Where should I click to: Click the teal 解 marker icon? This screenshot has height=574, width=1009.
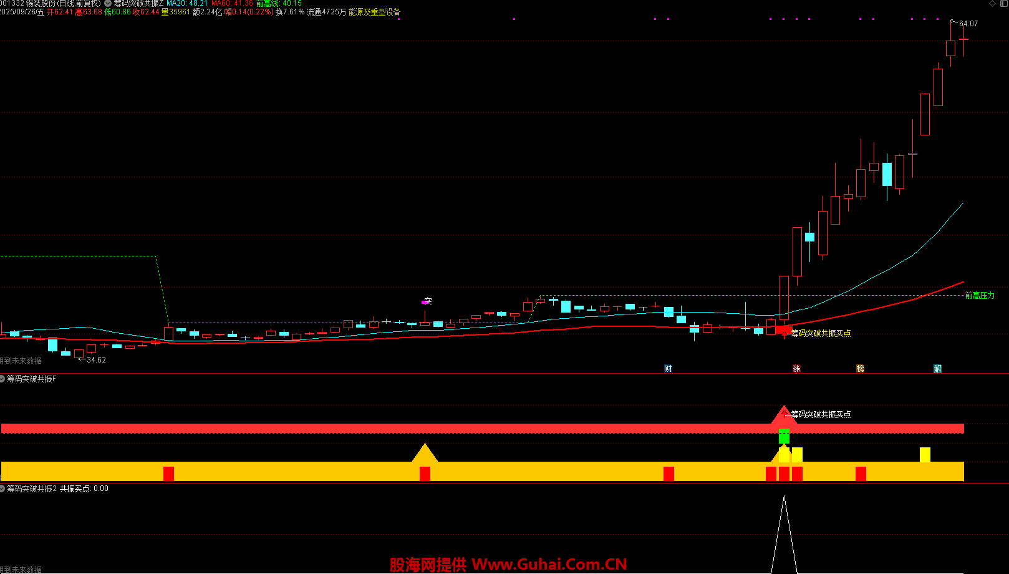click(937, 369)
